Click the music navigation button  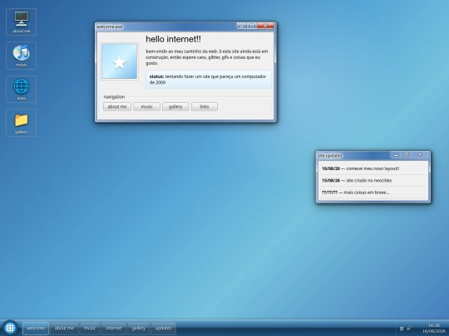(146, 106)
